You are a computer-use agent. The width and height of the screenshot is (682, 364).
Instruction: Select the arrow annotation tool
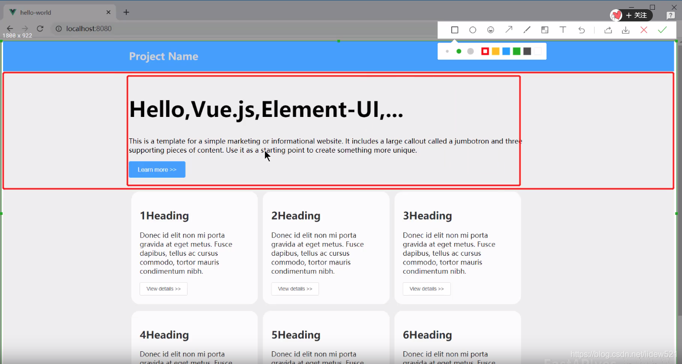[x=509, y=30]
